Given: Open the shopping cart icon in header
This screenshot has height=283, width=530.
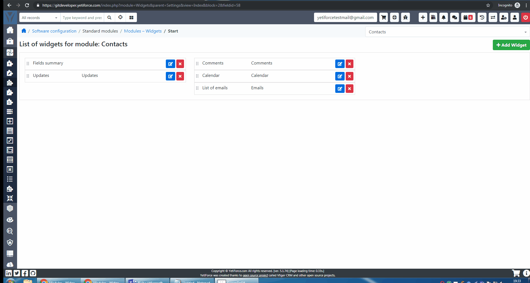Looking at the screenshot, I should coord(383,18).
